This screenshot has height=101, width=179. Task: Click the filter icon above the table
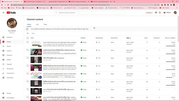(x=28, y=33)
